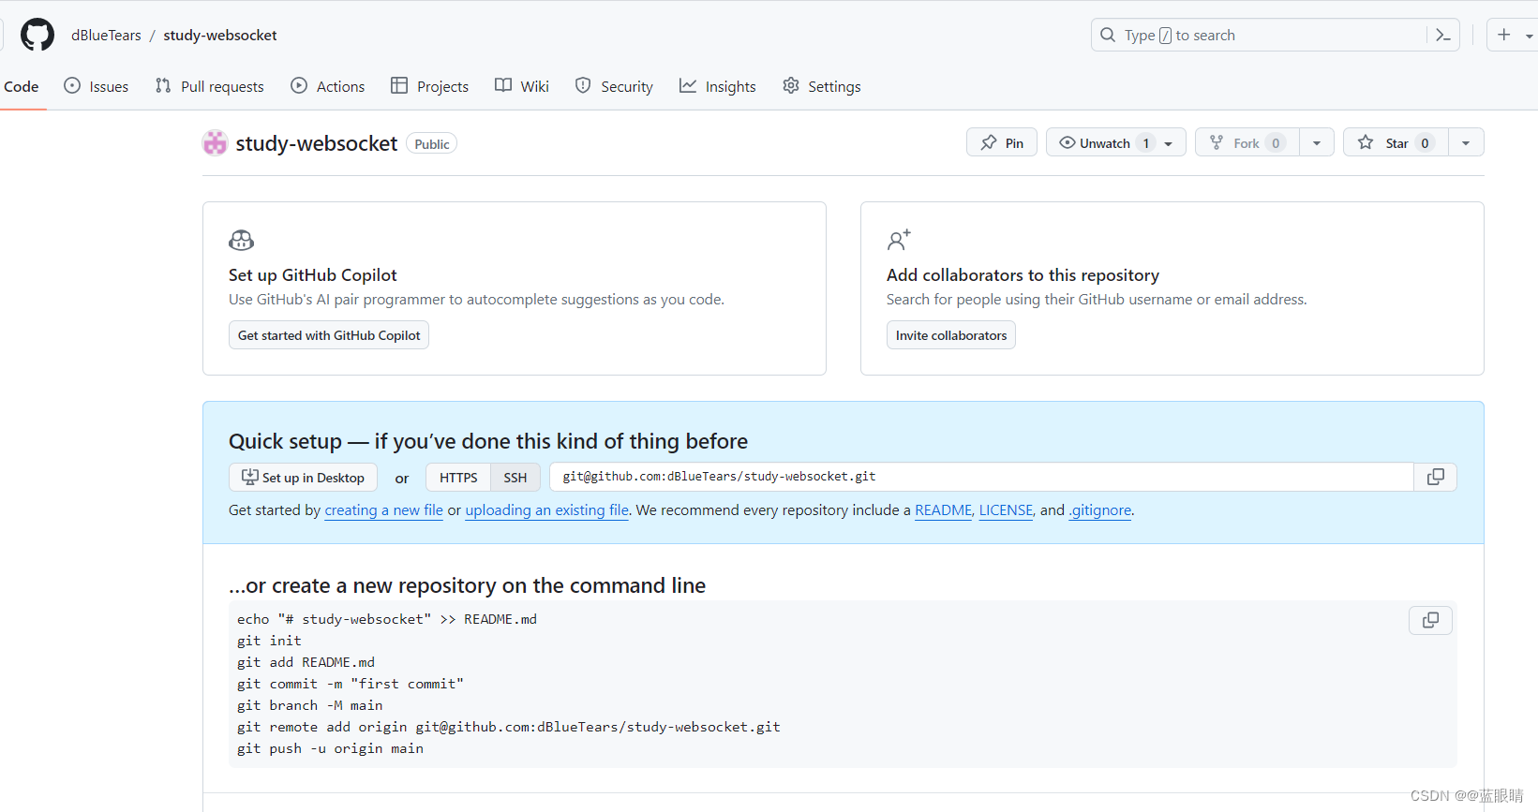Open the Insights tab

[x=718, y=86]
